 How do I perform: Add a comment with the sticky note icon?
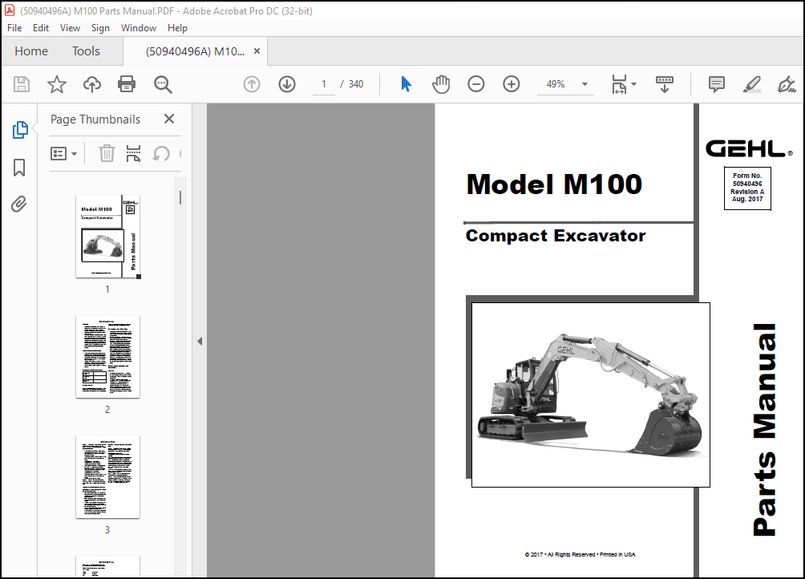[716, 84]
